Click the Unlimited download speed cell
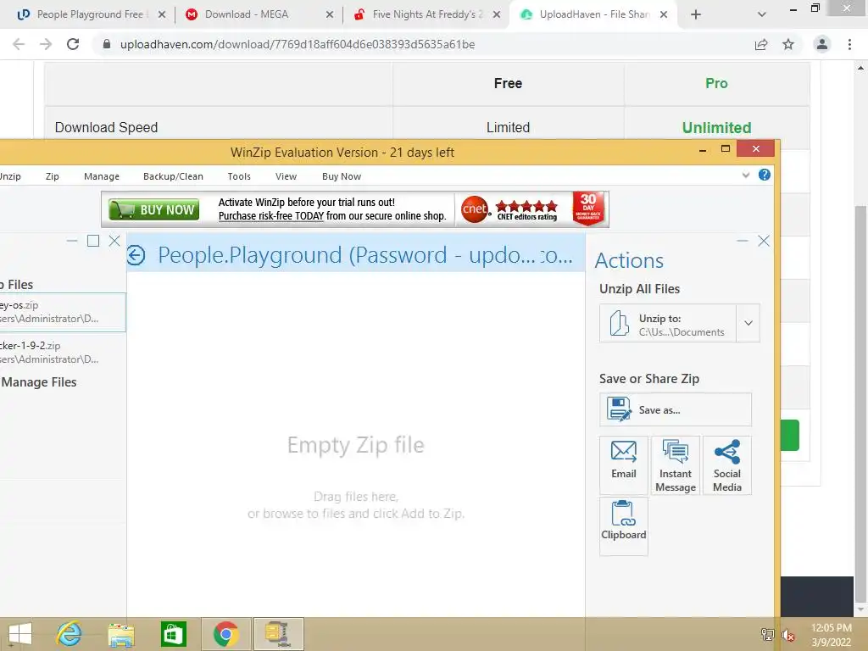The width and height of the screenshot is (868, 651). coord(716,128)
